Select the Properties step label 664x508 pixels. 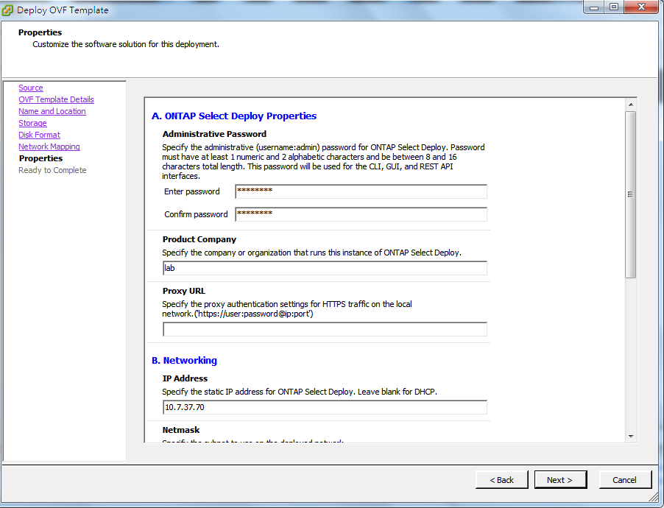(x=40, y=158)
